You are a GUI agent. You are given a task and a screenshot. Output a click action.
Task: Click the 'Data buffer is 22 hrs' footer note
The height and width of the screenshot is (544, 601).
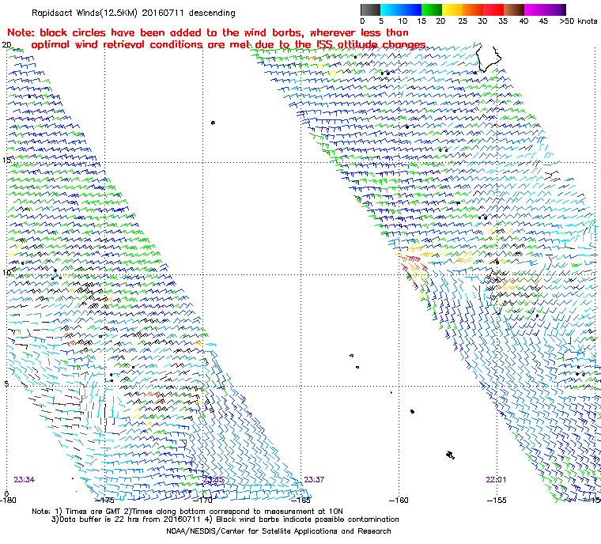click(x=225, y=519)
